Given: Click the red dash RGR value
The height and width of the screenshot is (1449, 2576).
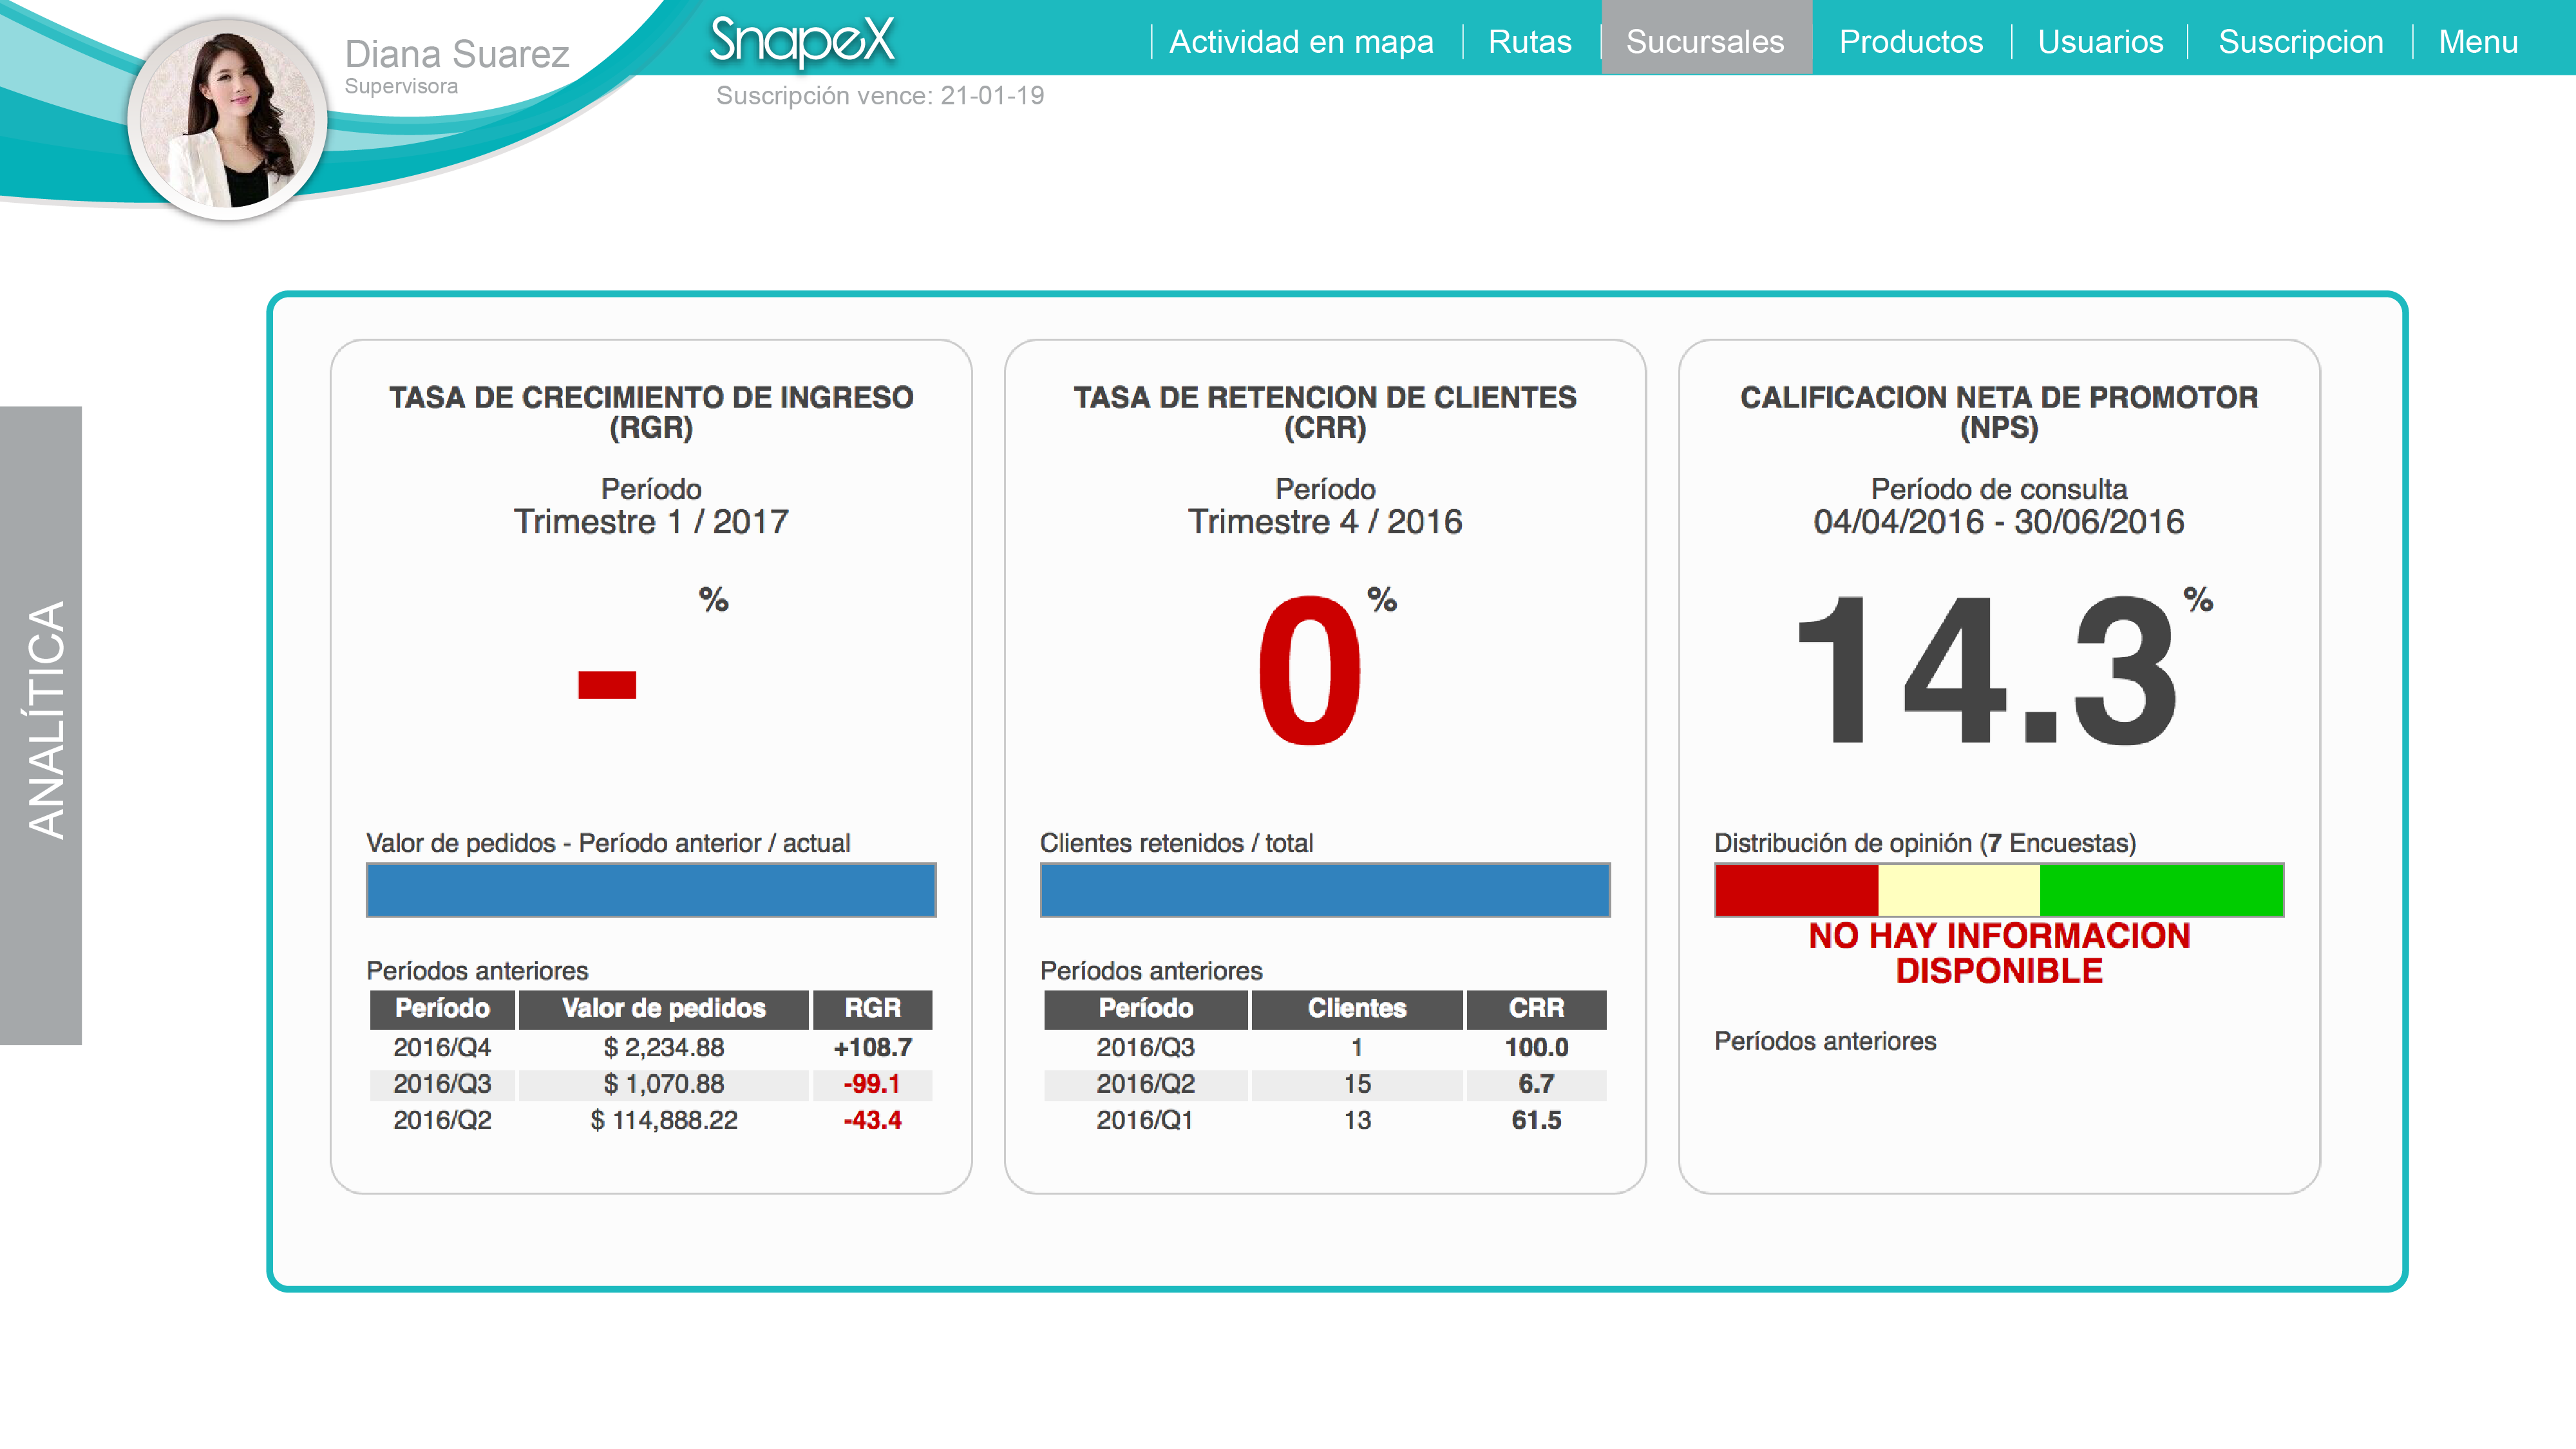Looking at the screenshot, I should point(607,685).
